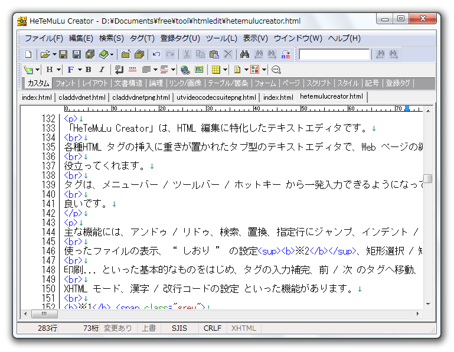Click inside the toolbar search text field
454x352 pixels.
click(x=334, y=54)
